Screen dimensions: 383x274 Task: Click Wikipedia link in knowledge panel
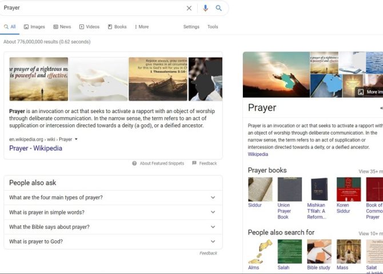258,154
